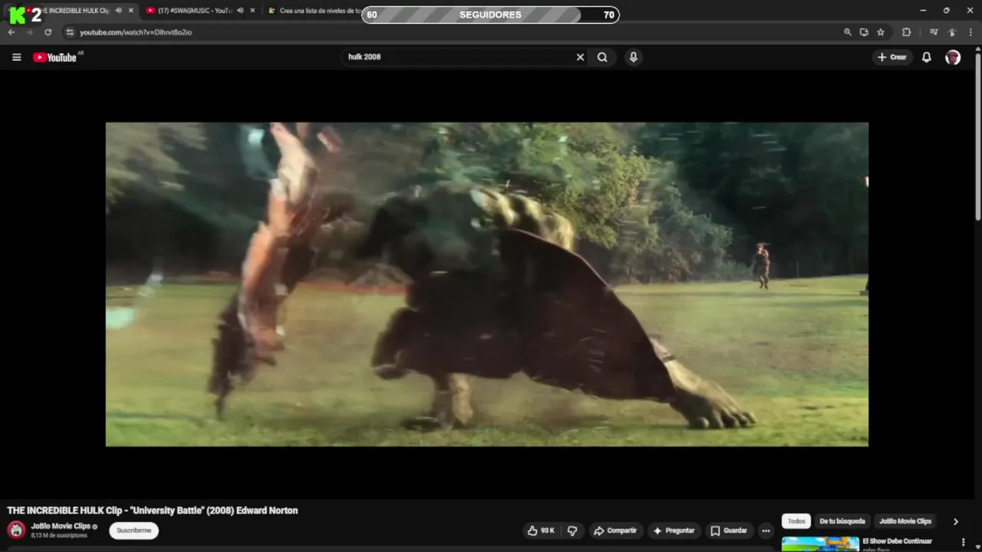Open the browser three-dot menu

pyautogui.click(x=970, y=32)
